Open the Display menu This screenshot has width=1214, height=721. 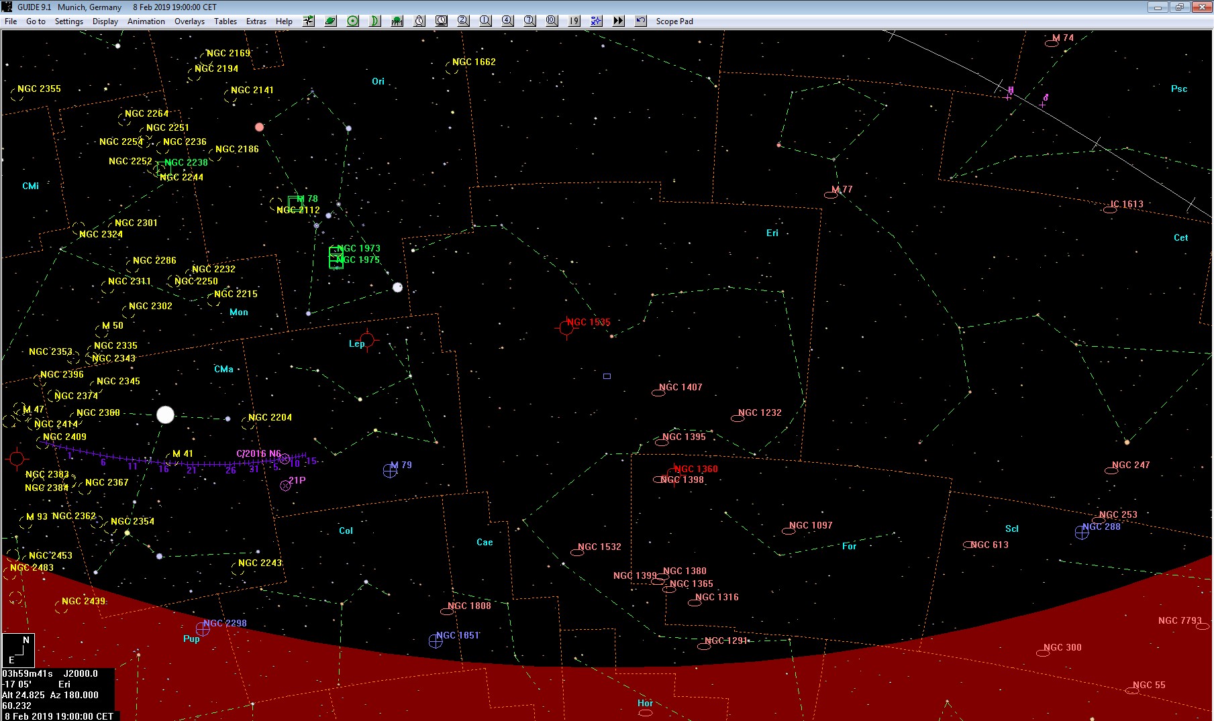pos(105,21)
